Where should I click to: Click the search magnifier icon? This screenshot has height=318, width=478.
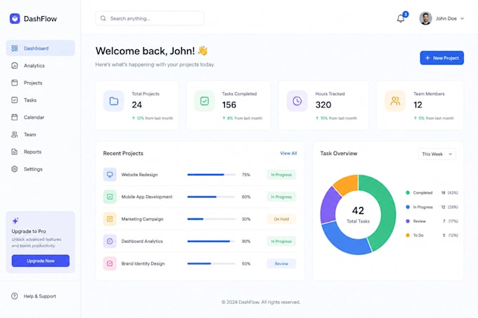click(x=103, y=18)
